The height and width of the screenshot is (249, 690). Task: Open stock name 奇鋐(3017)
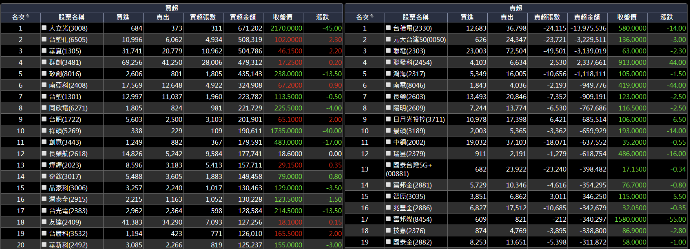(65, 176)
